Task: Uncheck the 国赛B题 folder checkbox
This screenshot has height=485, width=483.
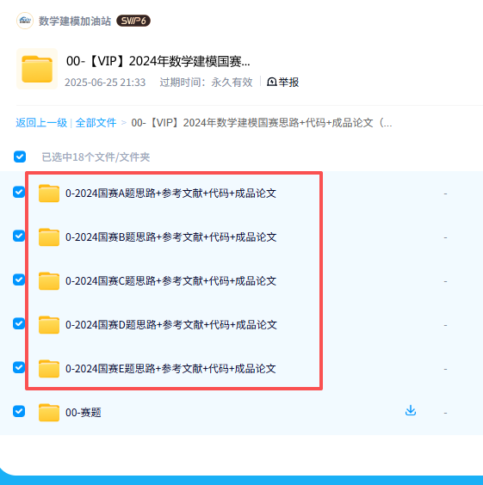Action: (19, 236)
